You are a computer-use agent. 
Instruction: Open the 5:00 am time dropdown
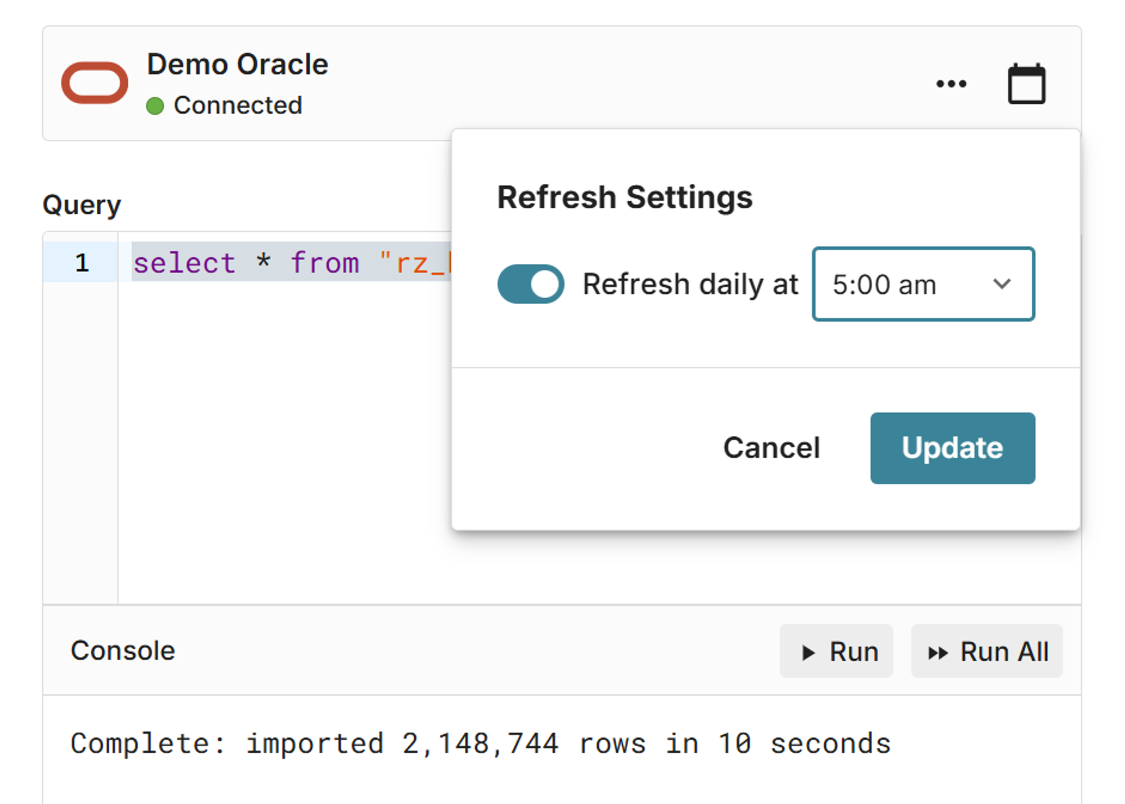922,284
